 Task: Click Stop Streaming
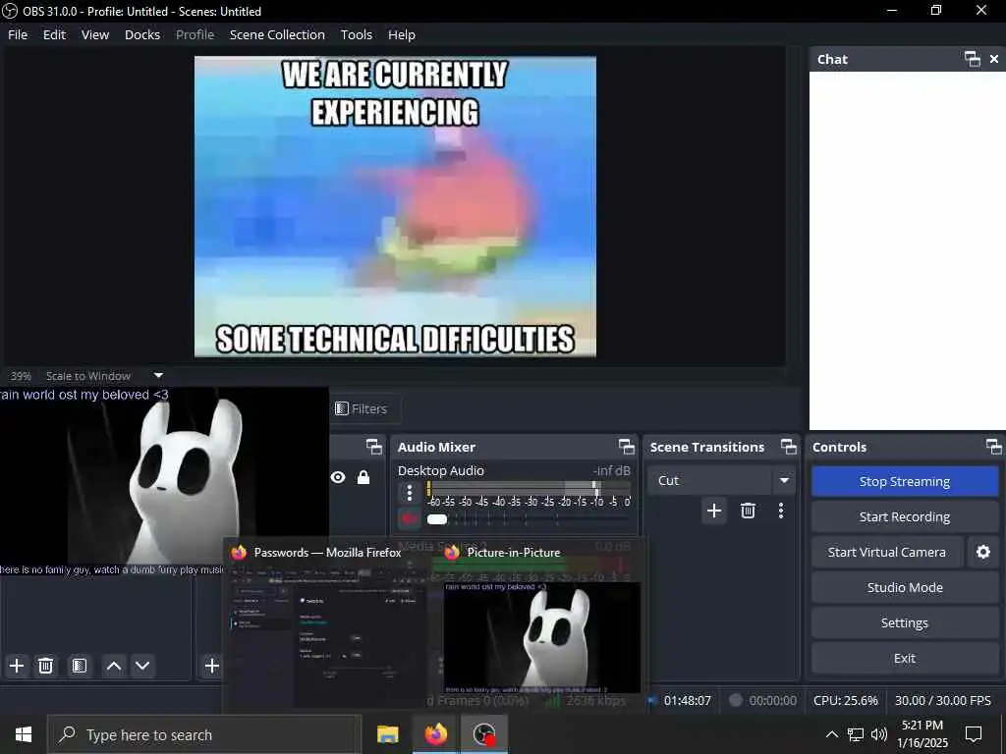pyautogui.click(x=905, y=481)
